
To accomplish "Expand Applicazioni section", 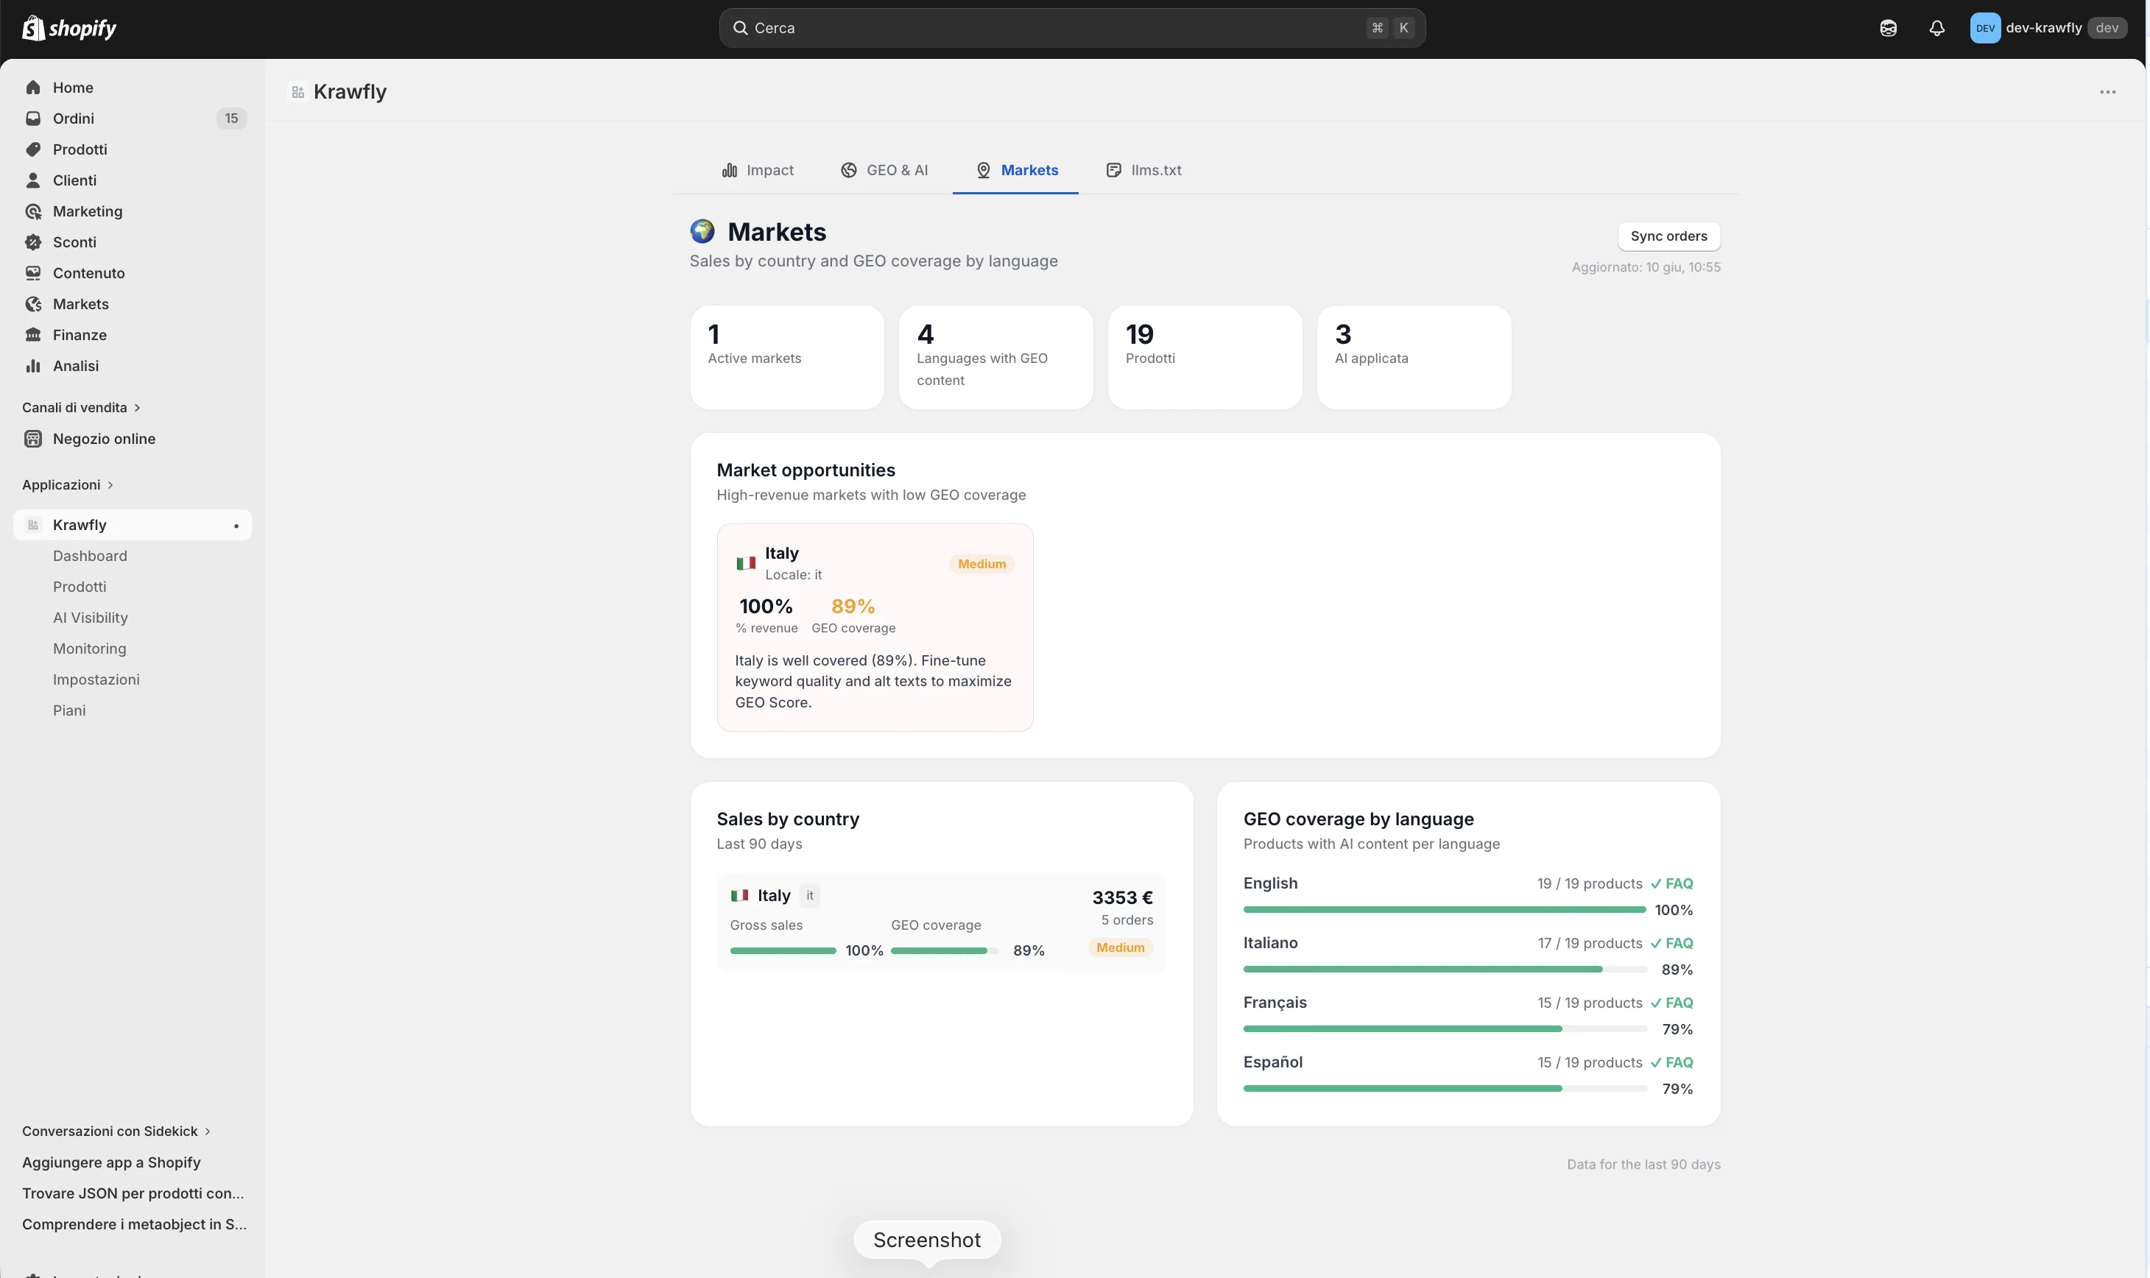I will coord(68,485).
